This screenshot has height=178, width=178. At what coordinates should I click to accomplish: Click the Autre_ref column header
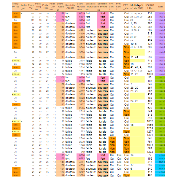tap(23, 7)
